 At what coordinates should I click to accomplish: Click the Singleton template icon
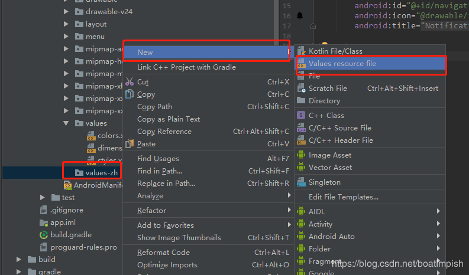[x=301, y=182]
